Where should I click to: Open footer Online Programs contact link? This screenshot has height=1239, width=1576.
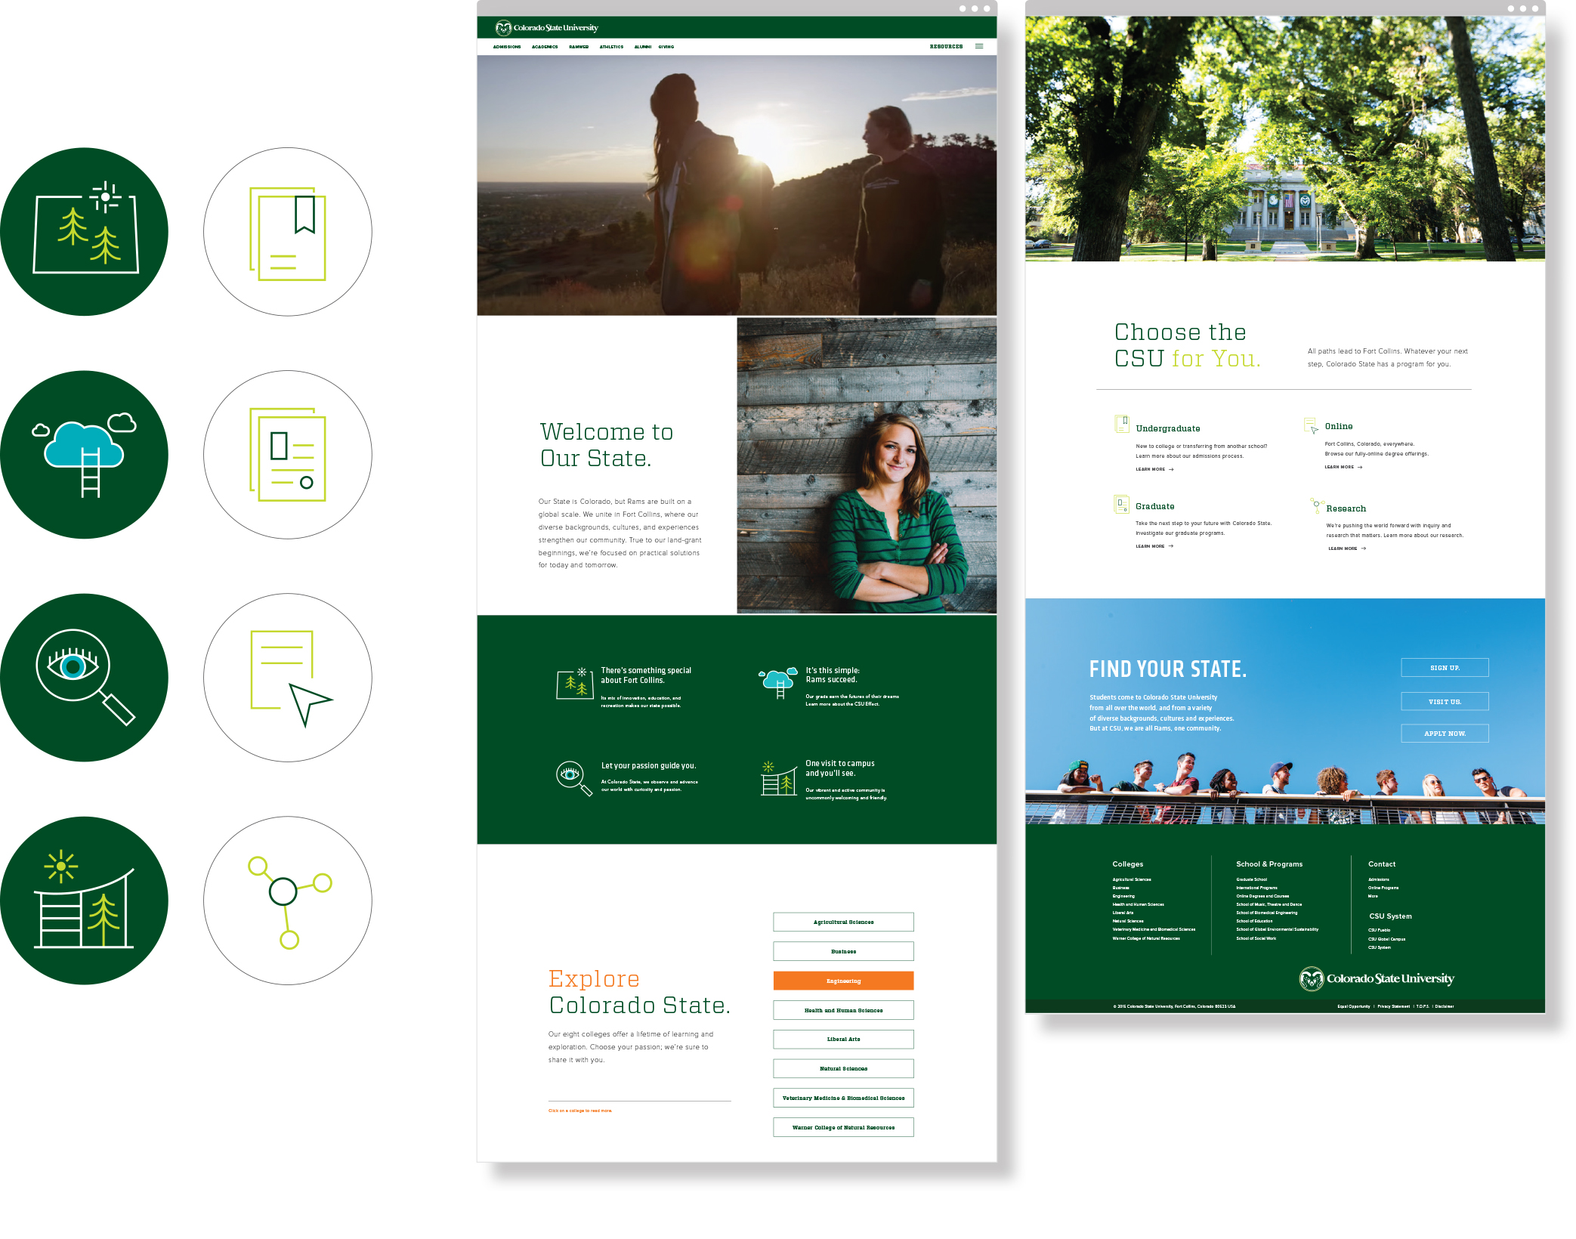pyautogui.click(x=1383, y=888)
